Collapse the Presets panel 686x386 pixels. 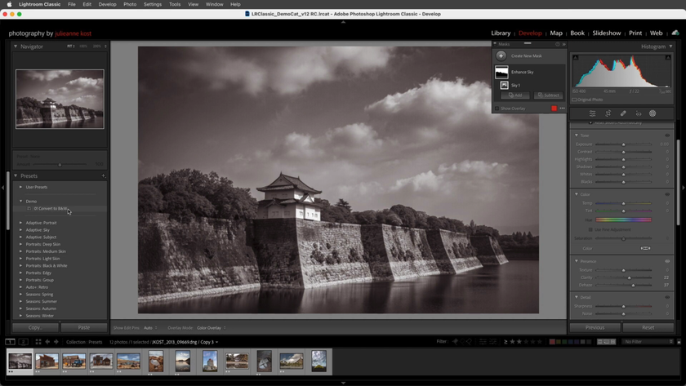click(16, 175)
